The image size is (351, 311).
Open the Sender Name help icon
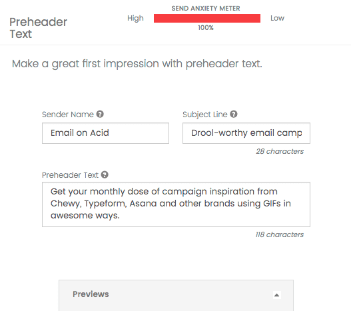coord(100,114)
